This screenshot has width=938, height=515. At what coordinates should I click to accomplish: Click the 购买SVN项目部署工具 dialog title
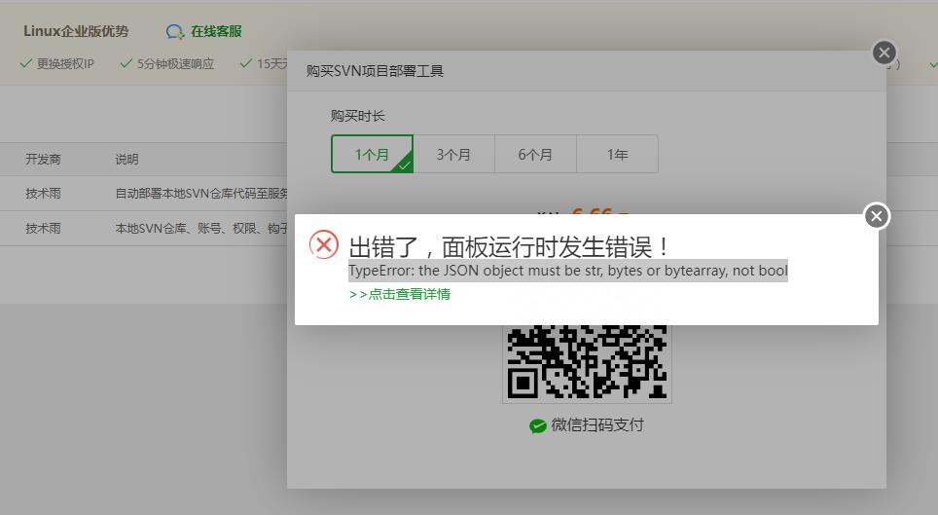point(375,71)
